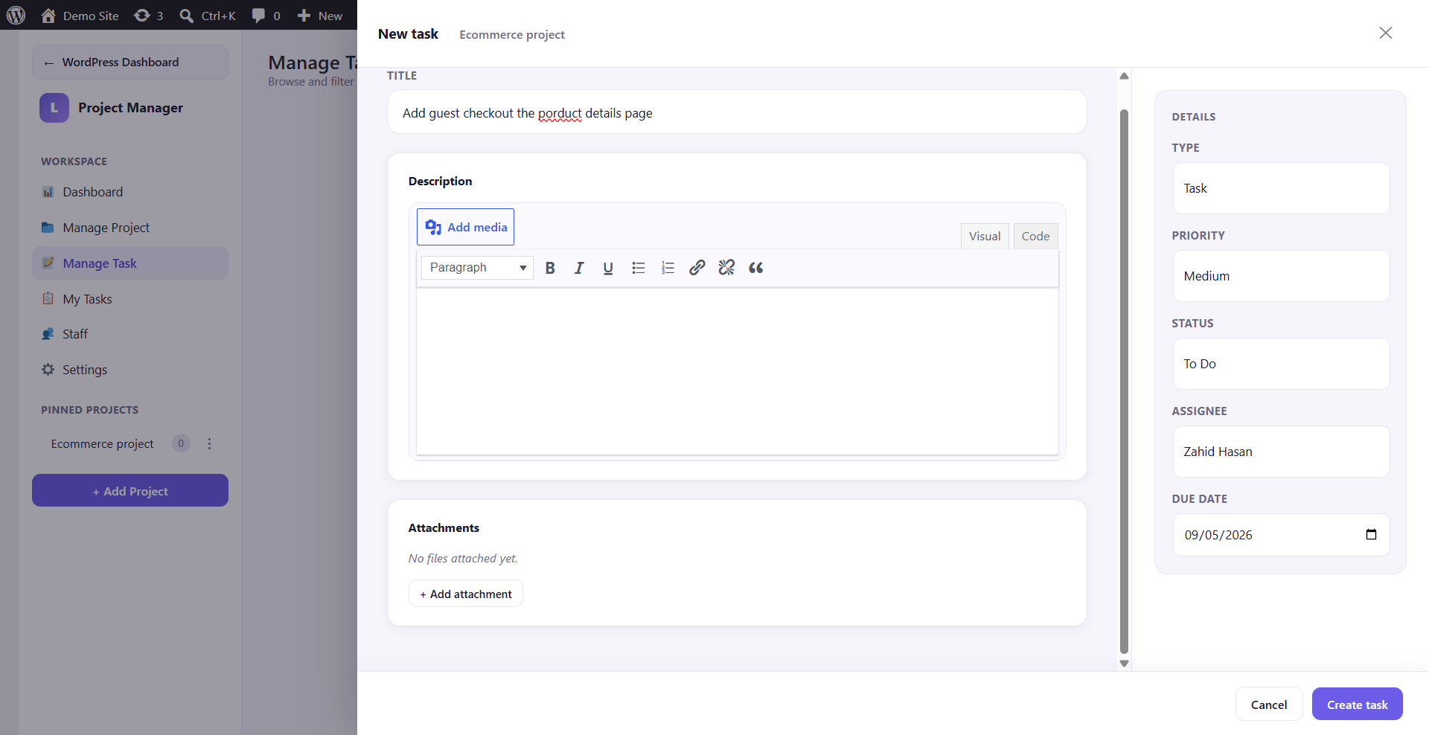Apply italic formatting in description editor
1429x735 pixels.
pyautogui.click(x=579, y=268)
